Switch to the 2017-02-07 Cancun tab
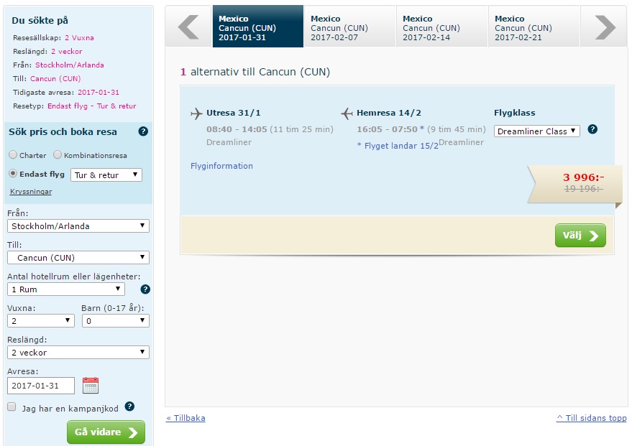 pyautogui.click(x=350, y=27)
